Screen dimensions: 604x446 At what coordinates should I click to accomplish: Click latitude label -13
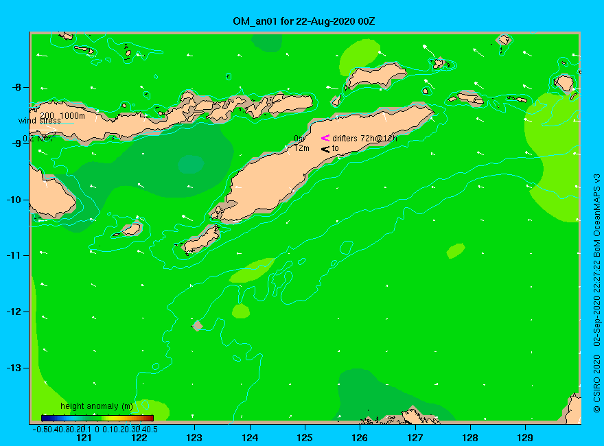pyautogui.click(x=14, y=368)
